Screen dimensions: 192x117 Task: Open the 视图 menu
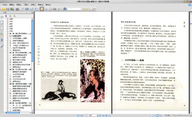[x=19, y=5]
